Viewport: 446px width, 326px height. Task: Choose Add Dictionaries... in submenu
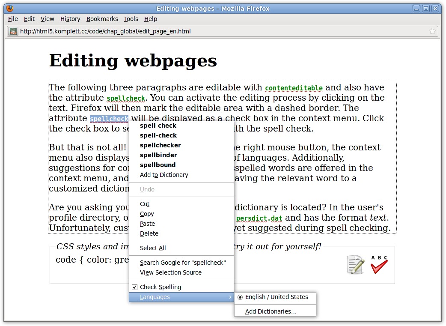click(271, 311)
